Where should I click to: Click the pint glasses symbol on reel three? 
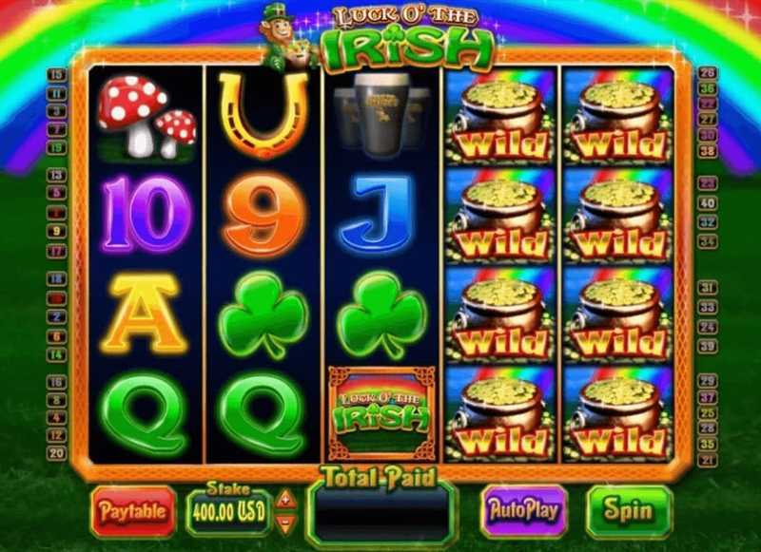[x=382, y=115]
